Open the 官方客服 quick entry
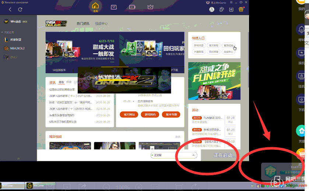 pyautogui.click(x=213, y=46)
